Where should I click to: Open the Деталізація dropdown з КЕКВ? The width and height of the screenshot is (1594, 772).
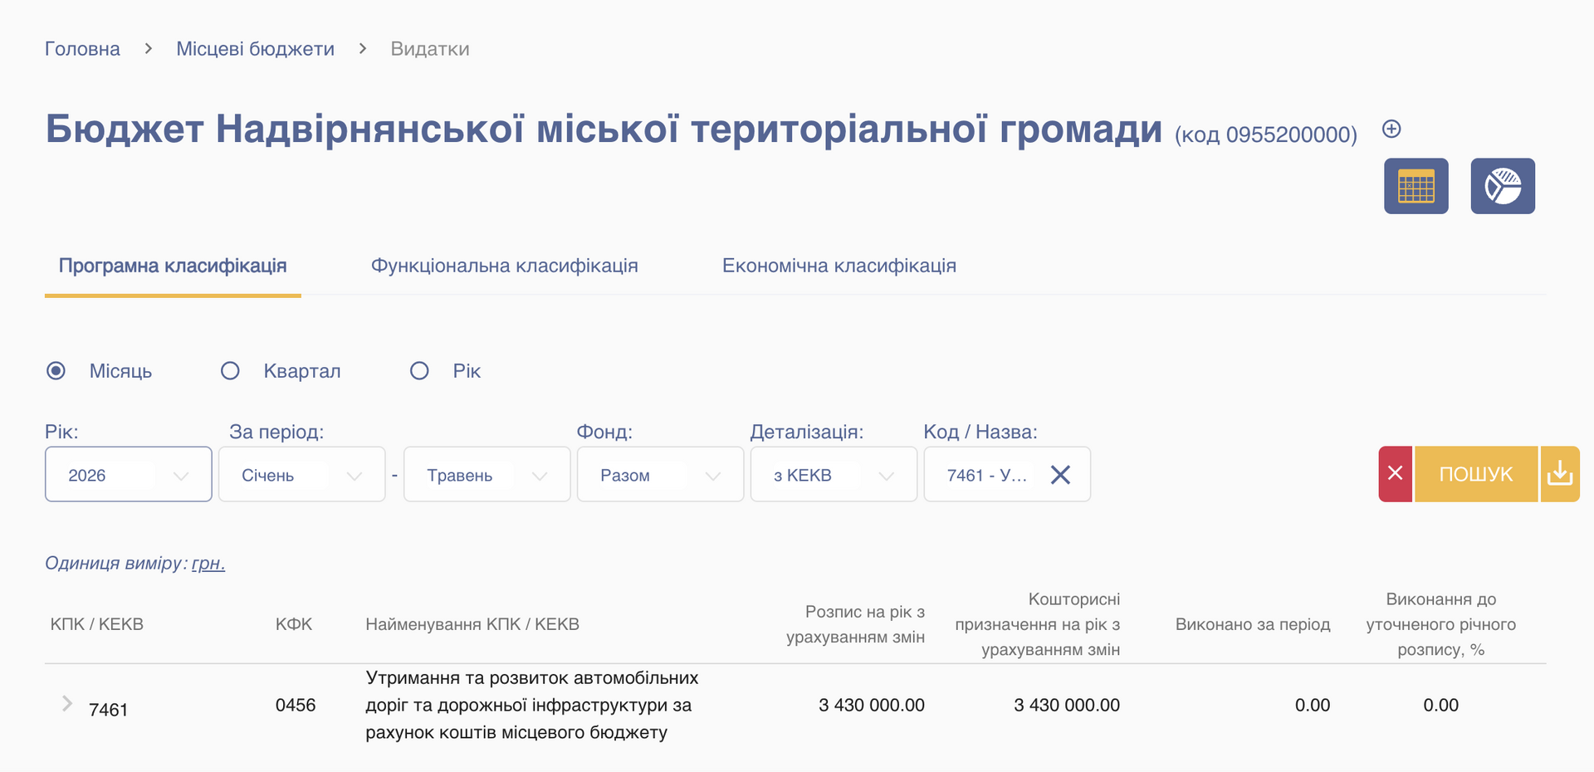click(834, 474)
